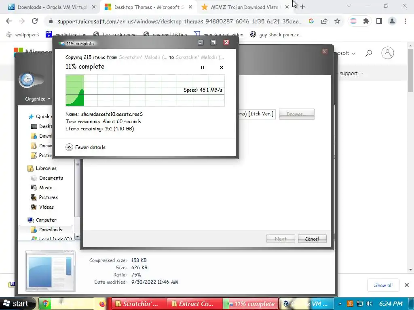The height and width of the screenshot is (310, 414).
Task: Close the Downloads Oracle VM tab
Action: click(94, 7)
